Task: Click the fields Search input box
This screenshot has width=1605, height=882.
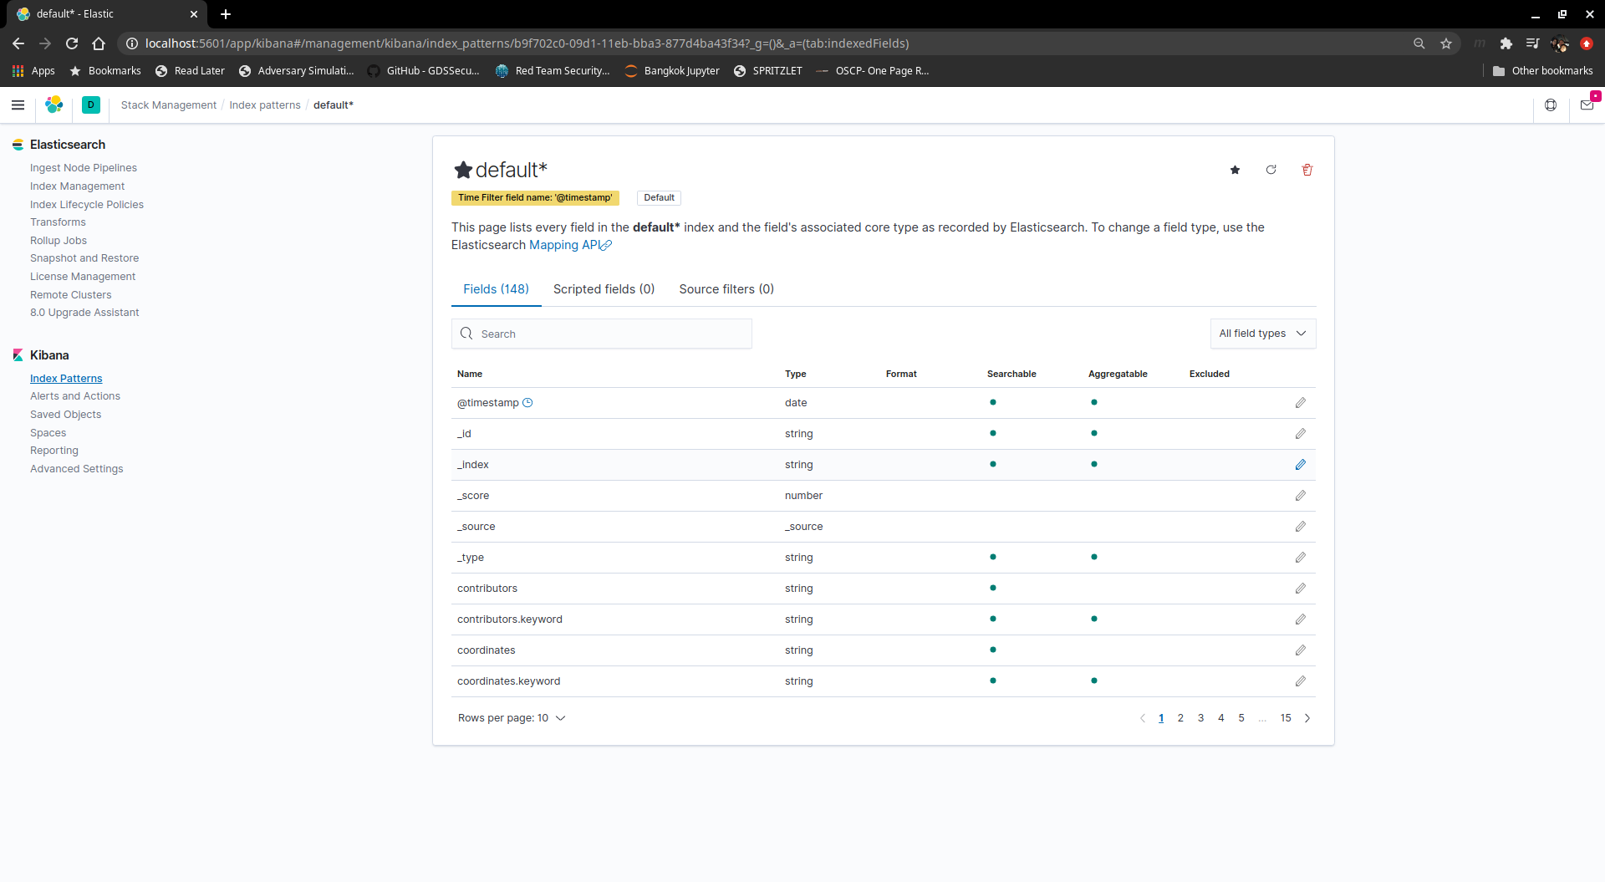Action: pos(602,334)
